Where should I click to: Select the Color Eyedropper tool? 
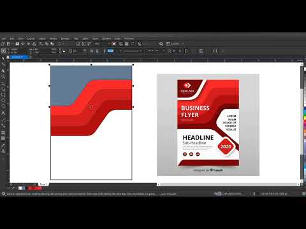pos(3,145)
